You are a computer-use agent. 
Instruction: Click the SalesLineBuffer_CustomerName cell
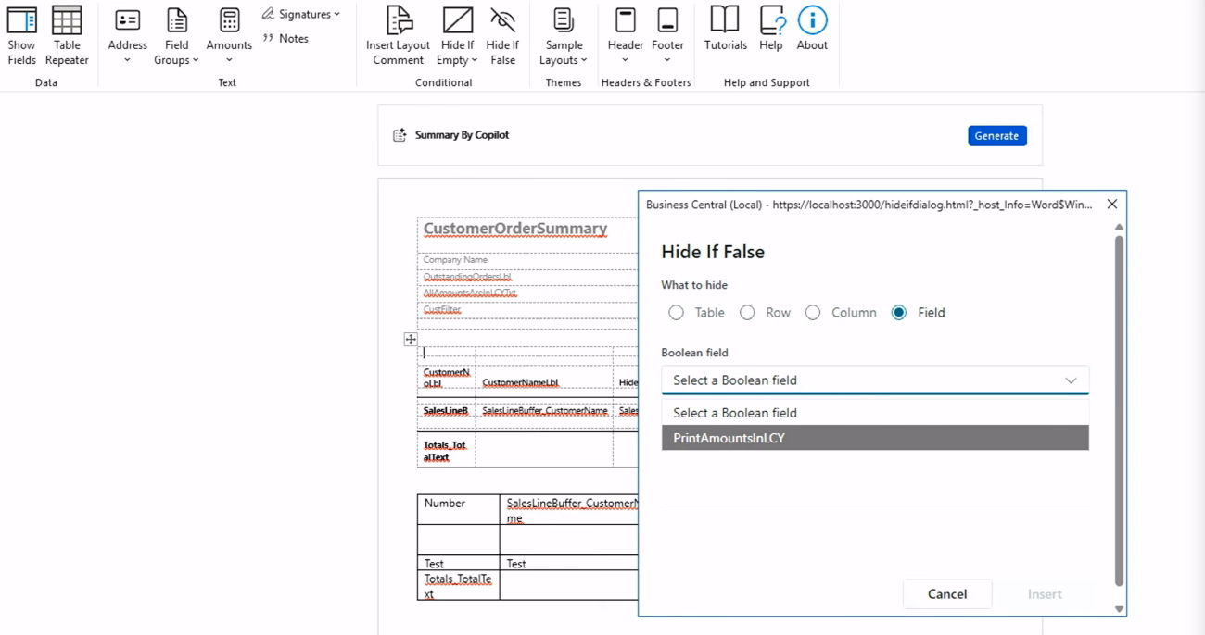544,411
